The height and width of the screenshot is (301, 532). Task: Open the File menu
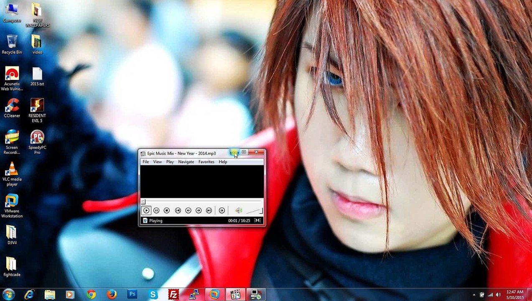pos(145,162)
